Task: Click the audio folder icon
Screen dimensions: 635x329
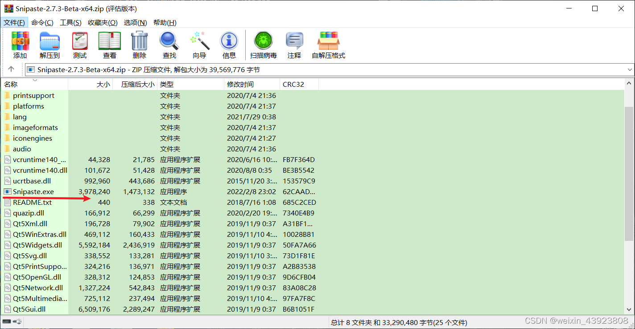Action: coord(7,149)
